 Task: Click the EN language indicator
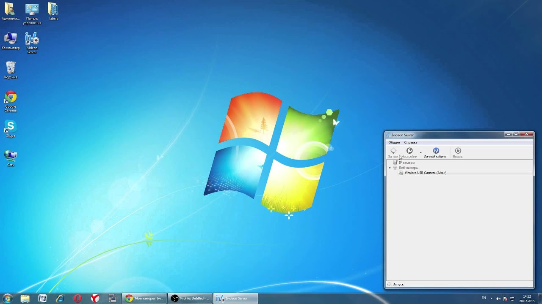click(484, 298)
